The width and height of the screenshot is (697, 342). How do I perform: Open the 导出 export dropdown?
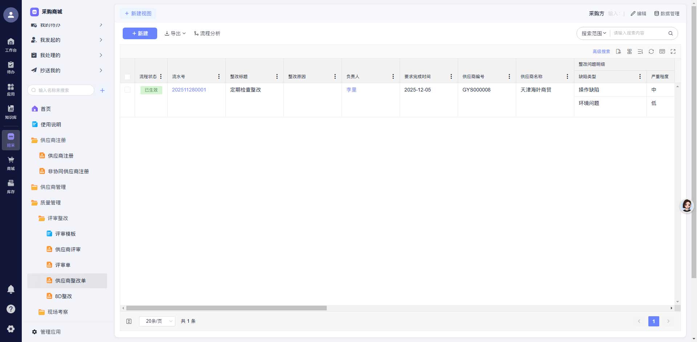pos(175,33)
